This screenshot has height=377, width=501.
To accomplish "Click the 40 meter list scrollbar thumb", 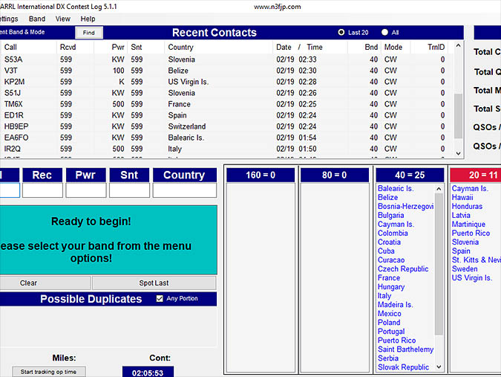I will tap(439, 264).
